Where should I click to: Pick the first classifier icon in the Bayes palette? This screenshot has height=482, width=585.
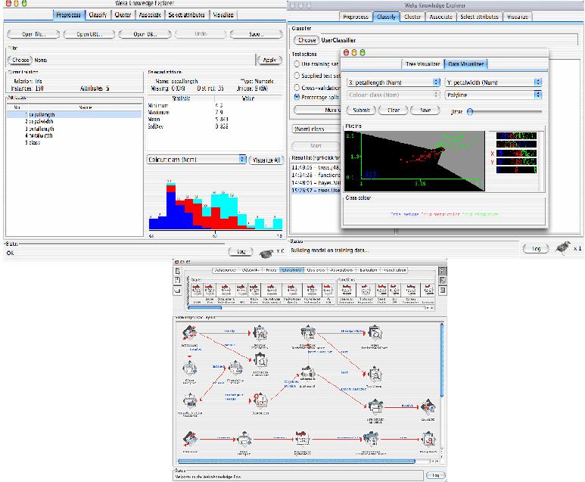pos(197,291)
